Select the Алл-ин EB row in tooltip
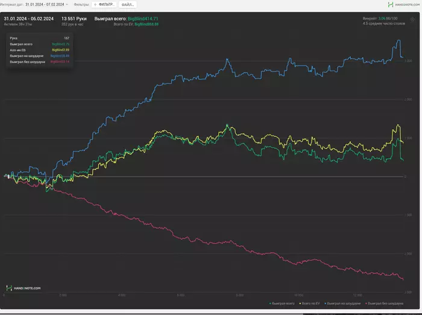Image resolution: width=422 pixels, height=315 pixels. 40,50
